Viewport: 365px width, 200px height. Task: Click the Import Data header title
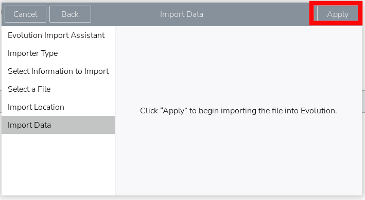coord(182,14)
